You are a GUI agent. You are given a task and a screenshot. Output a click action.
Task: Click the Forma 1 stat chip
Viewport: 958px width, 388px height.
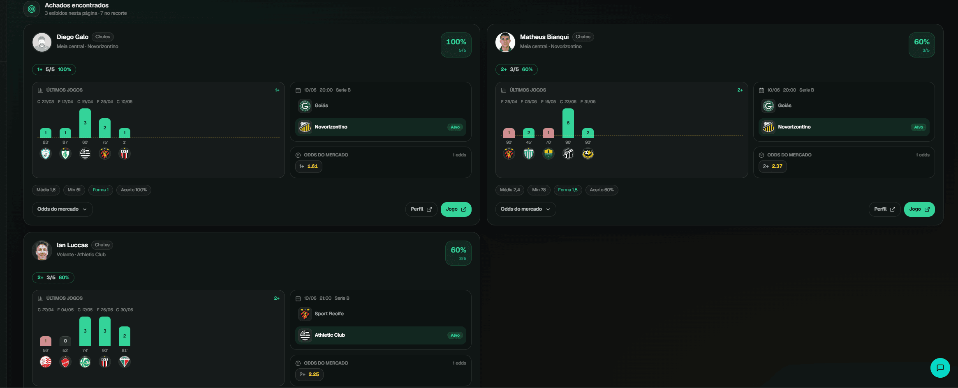pos(101,190)
